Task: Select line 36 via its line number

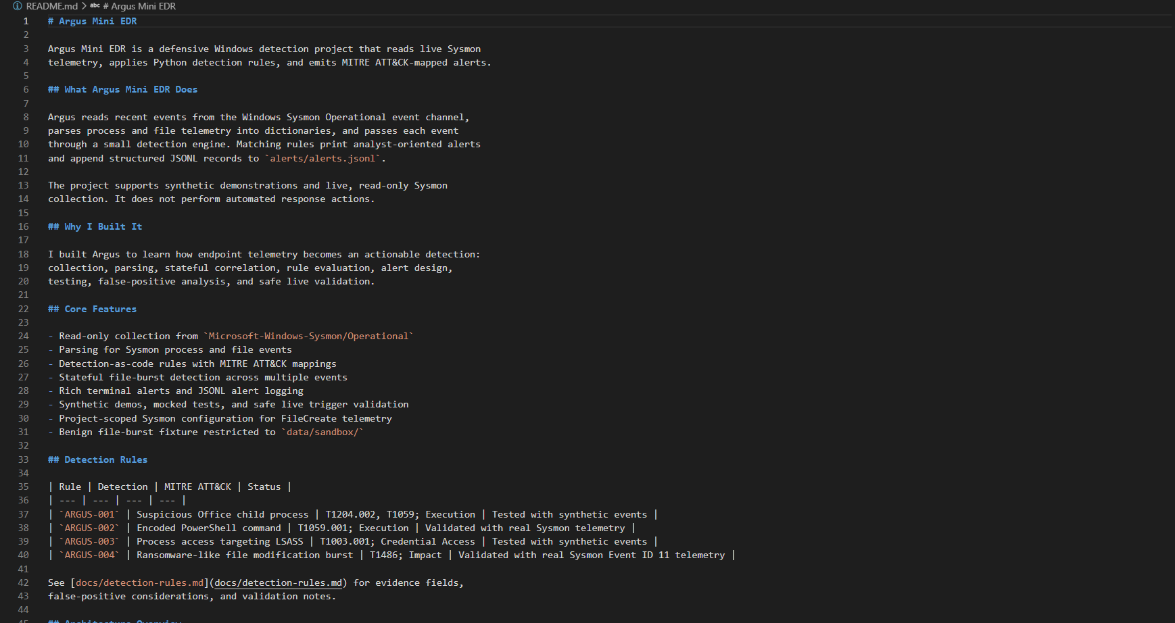Action: click(x=23, y=500)
